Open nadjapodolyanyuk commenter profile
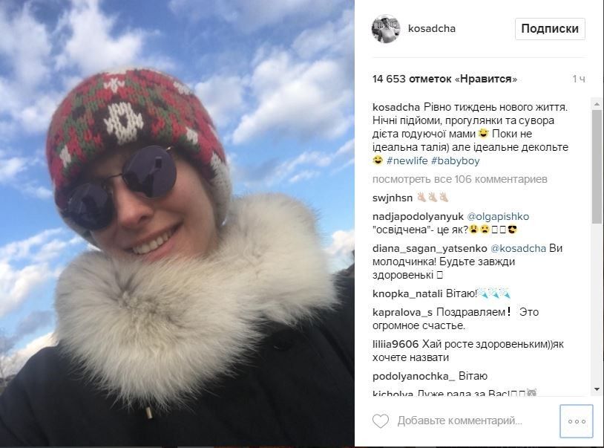The image size is (604, 448). (418, 217)
